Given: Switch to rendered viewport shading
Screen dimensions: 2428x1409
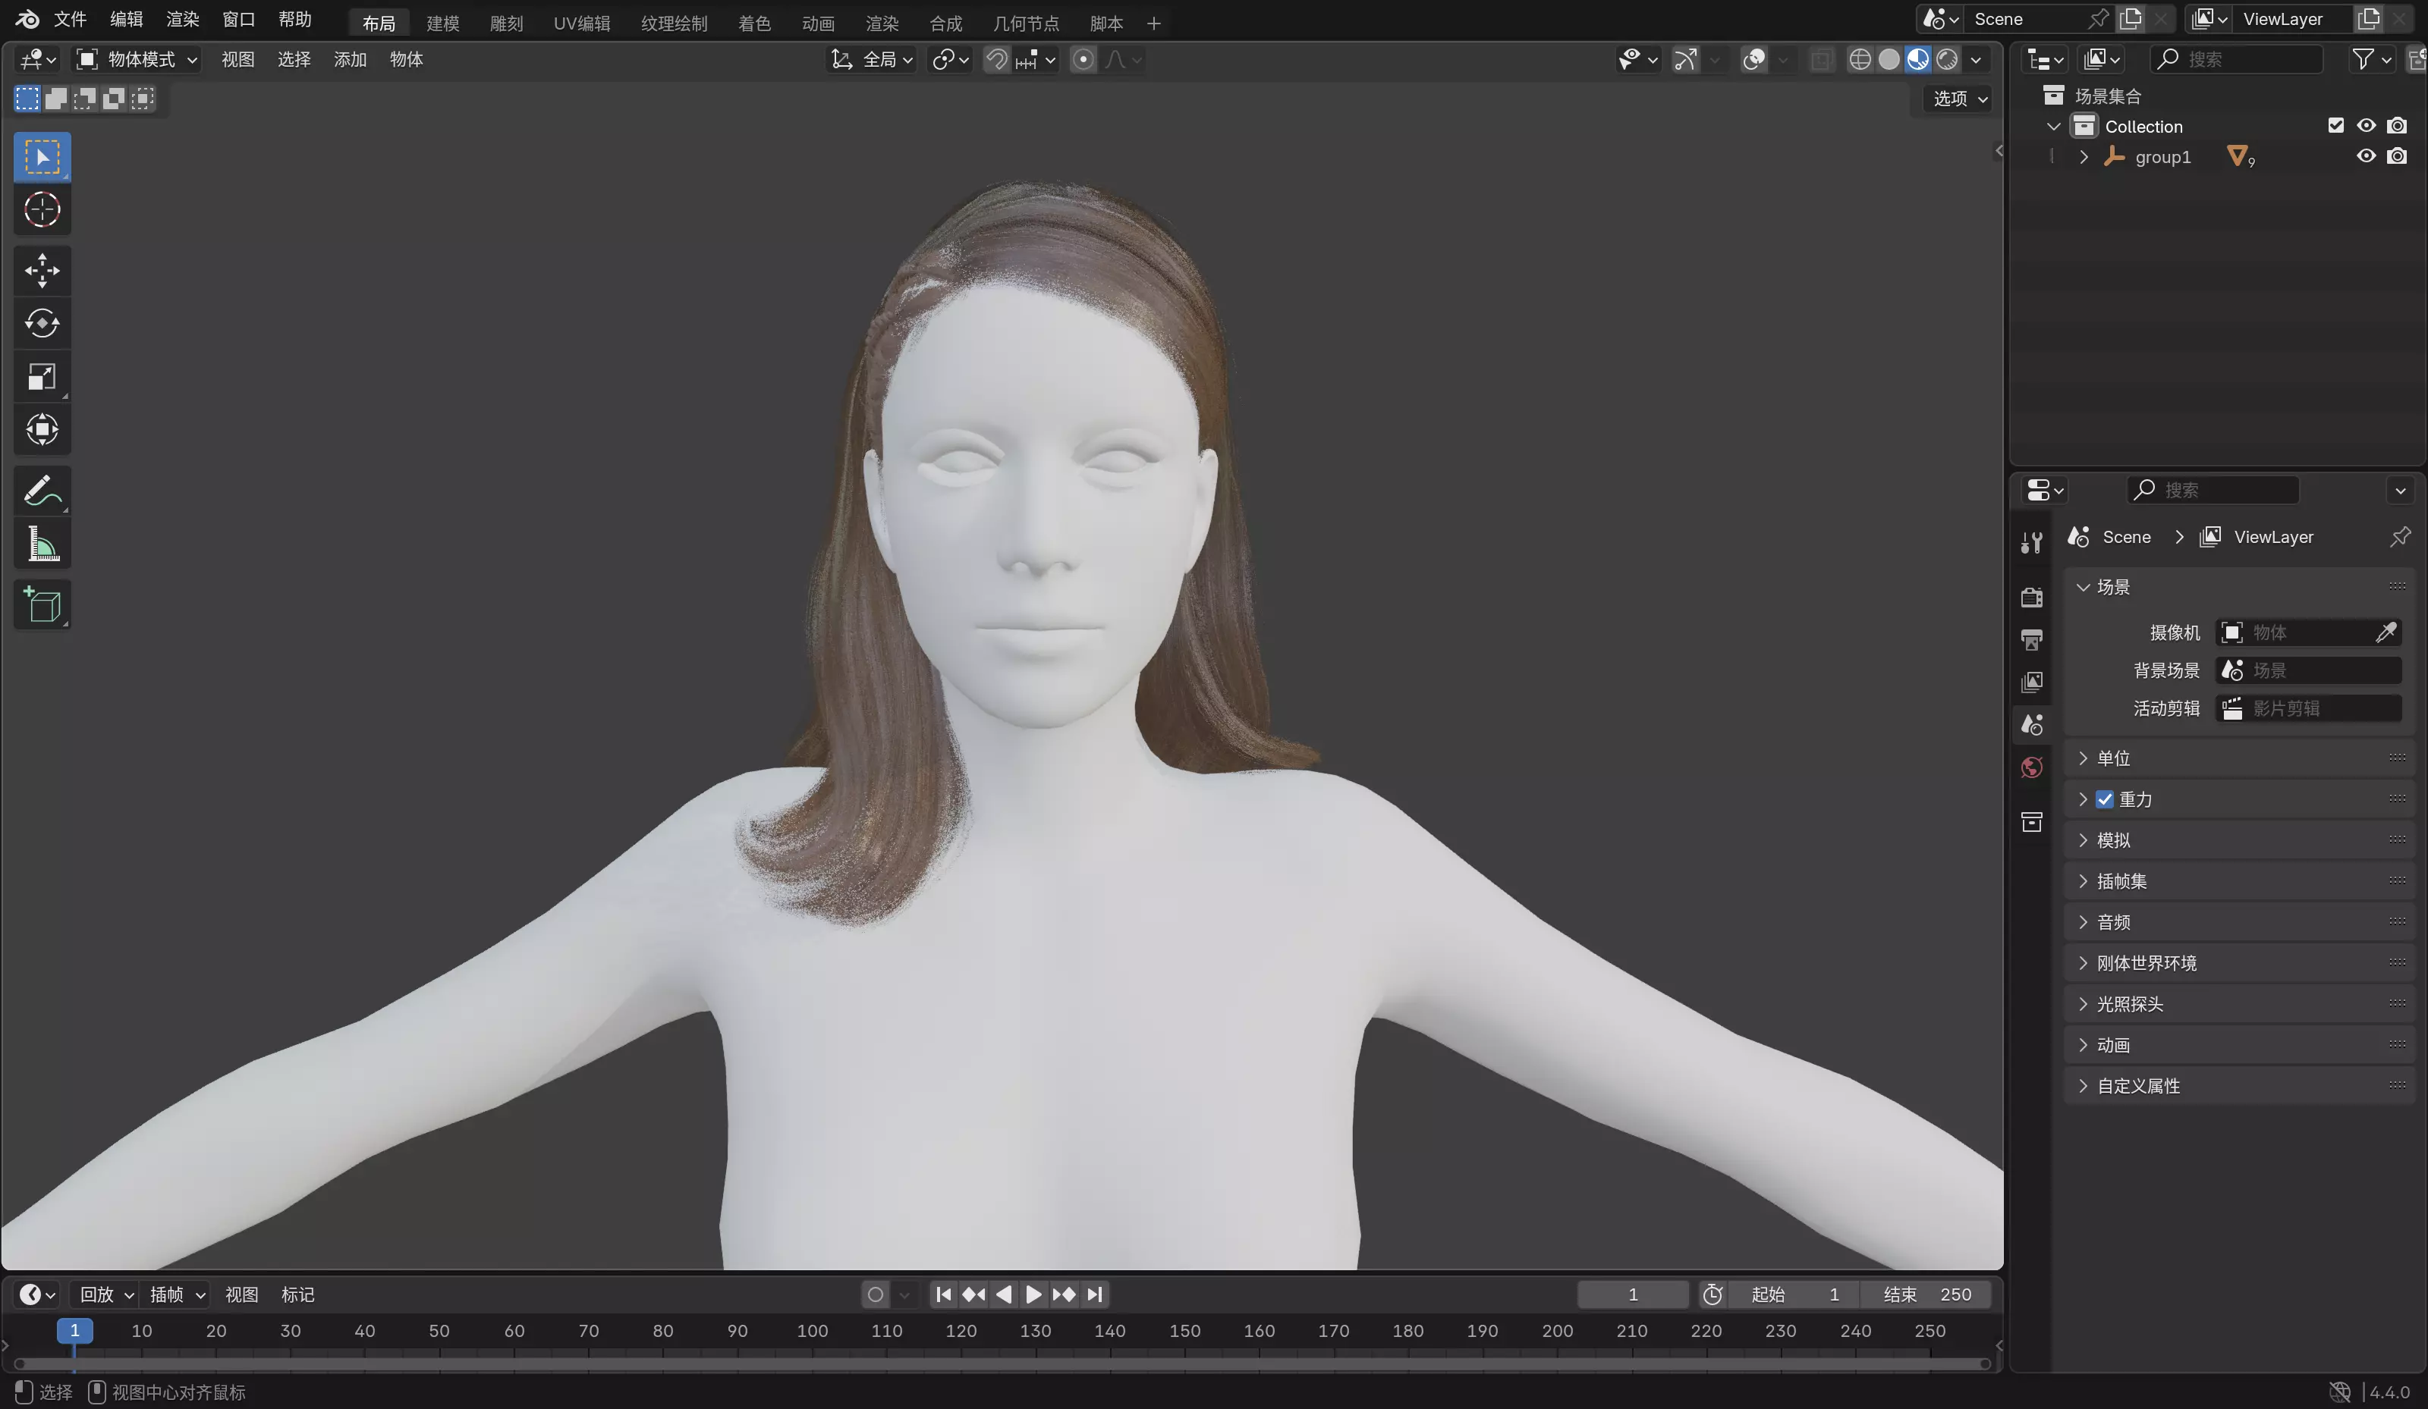Looking at the screenshot, I should (x=1947, y=60).
